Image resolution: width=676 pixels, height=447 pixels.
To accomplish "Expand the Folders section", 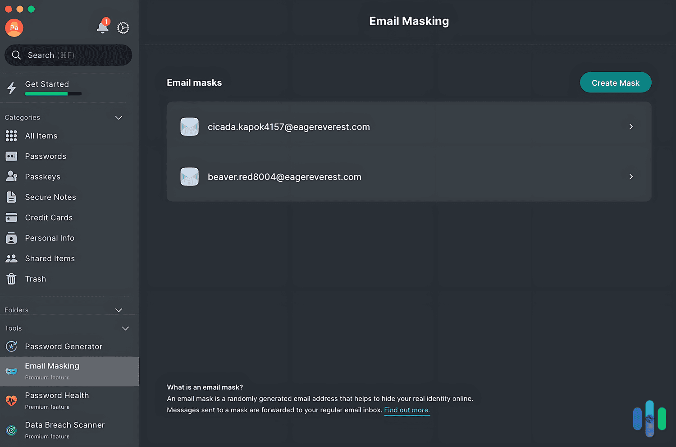I will point(119,310).
